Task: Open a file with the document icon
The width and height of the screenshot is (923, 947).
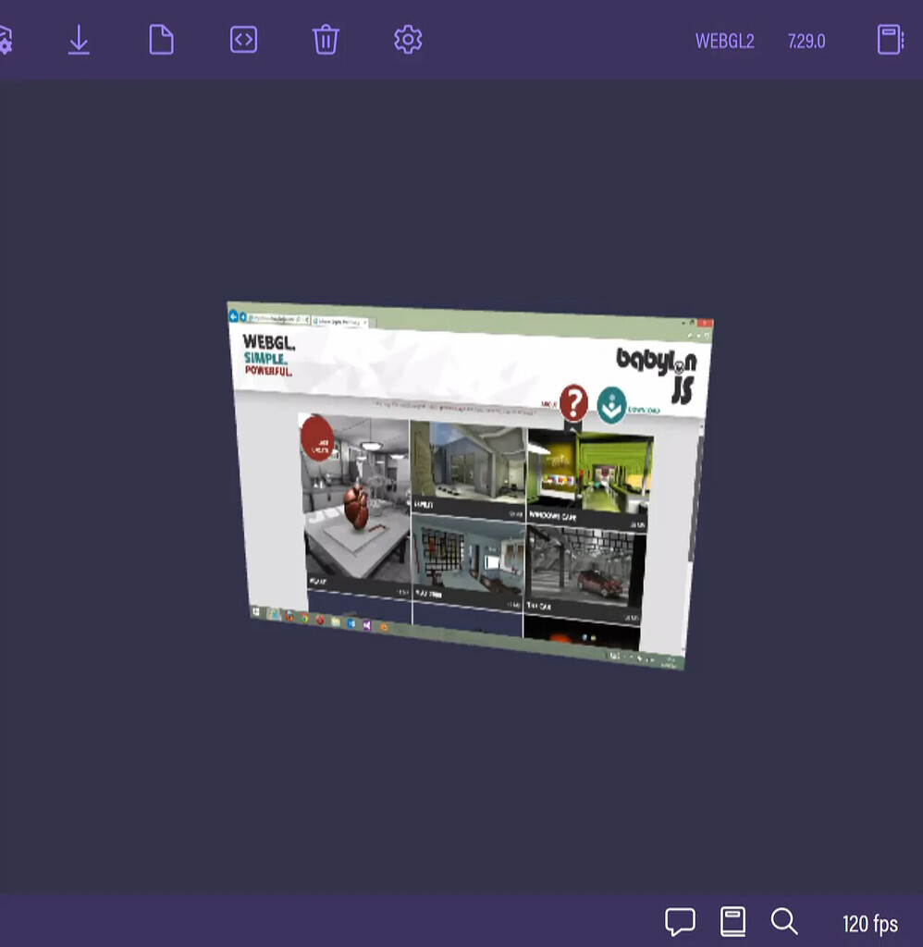Action: (161, 39)
